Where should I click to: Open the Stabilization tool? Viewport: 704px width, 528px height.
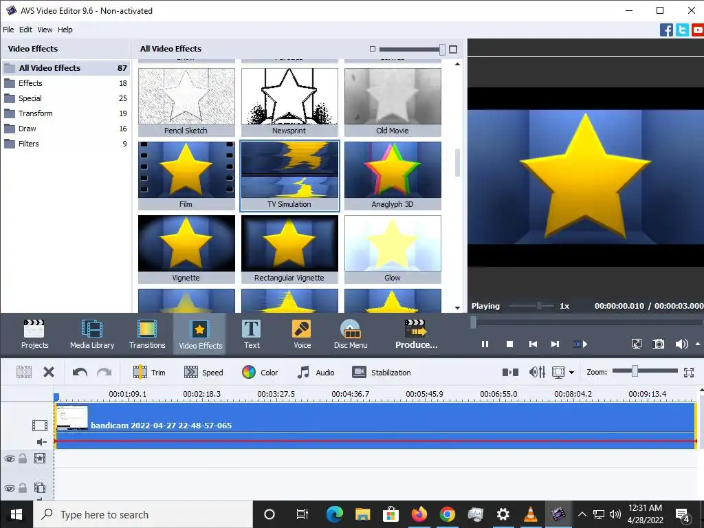[x=381, y=372]
